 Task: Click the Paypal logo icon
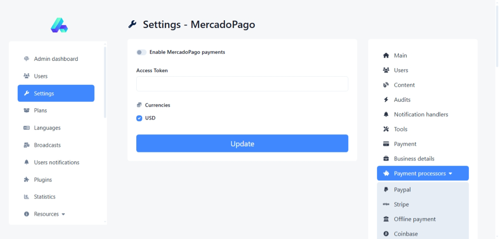(386, 190)
